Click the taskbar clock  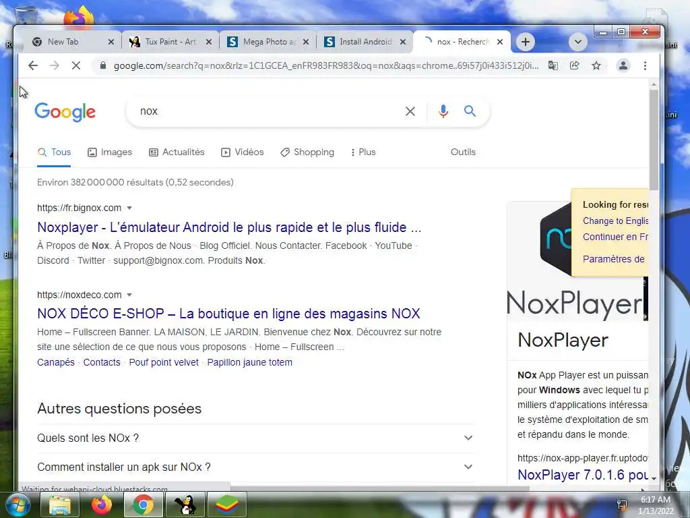point(656,505)
